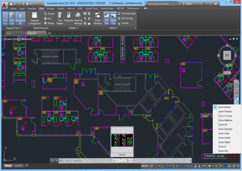Open the Start file tab
The image size is (242, 171).
tap(11, 33)
